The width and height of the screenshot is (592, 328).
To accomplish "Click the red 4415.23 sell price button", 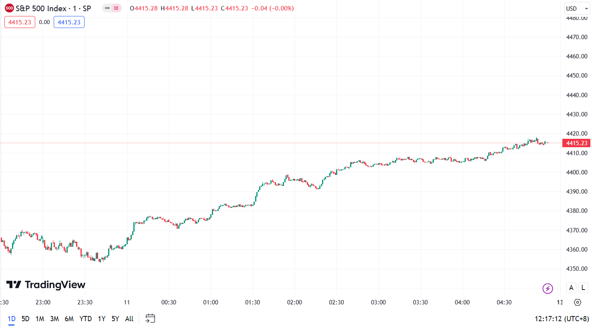I will (20, 22).
